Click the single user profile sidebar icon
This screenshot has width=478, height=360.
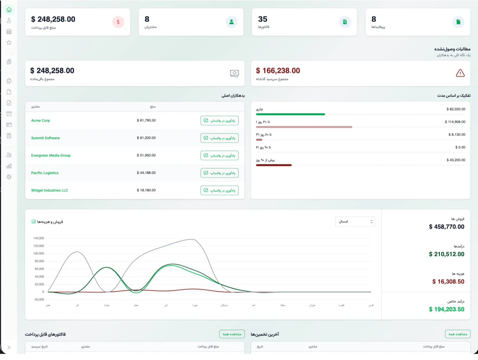pyautogui.click(x=9, y=20)
